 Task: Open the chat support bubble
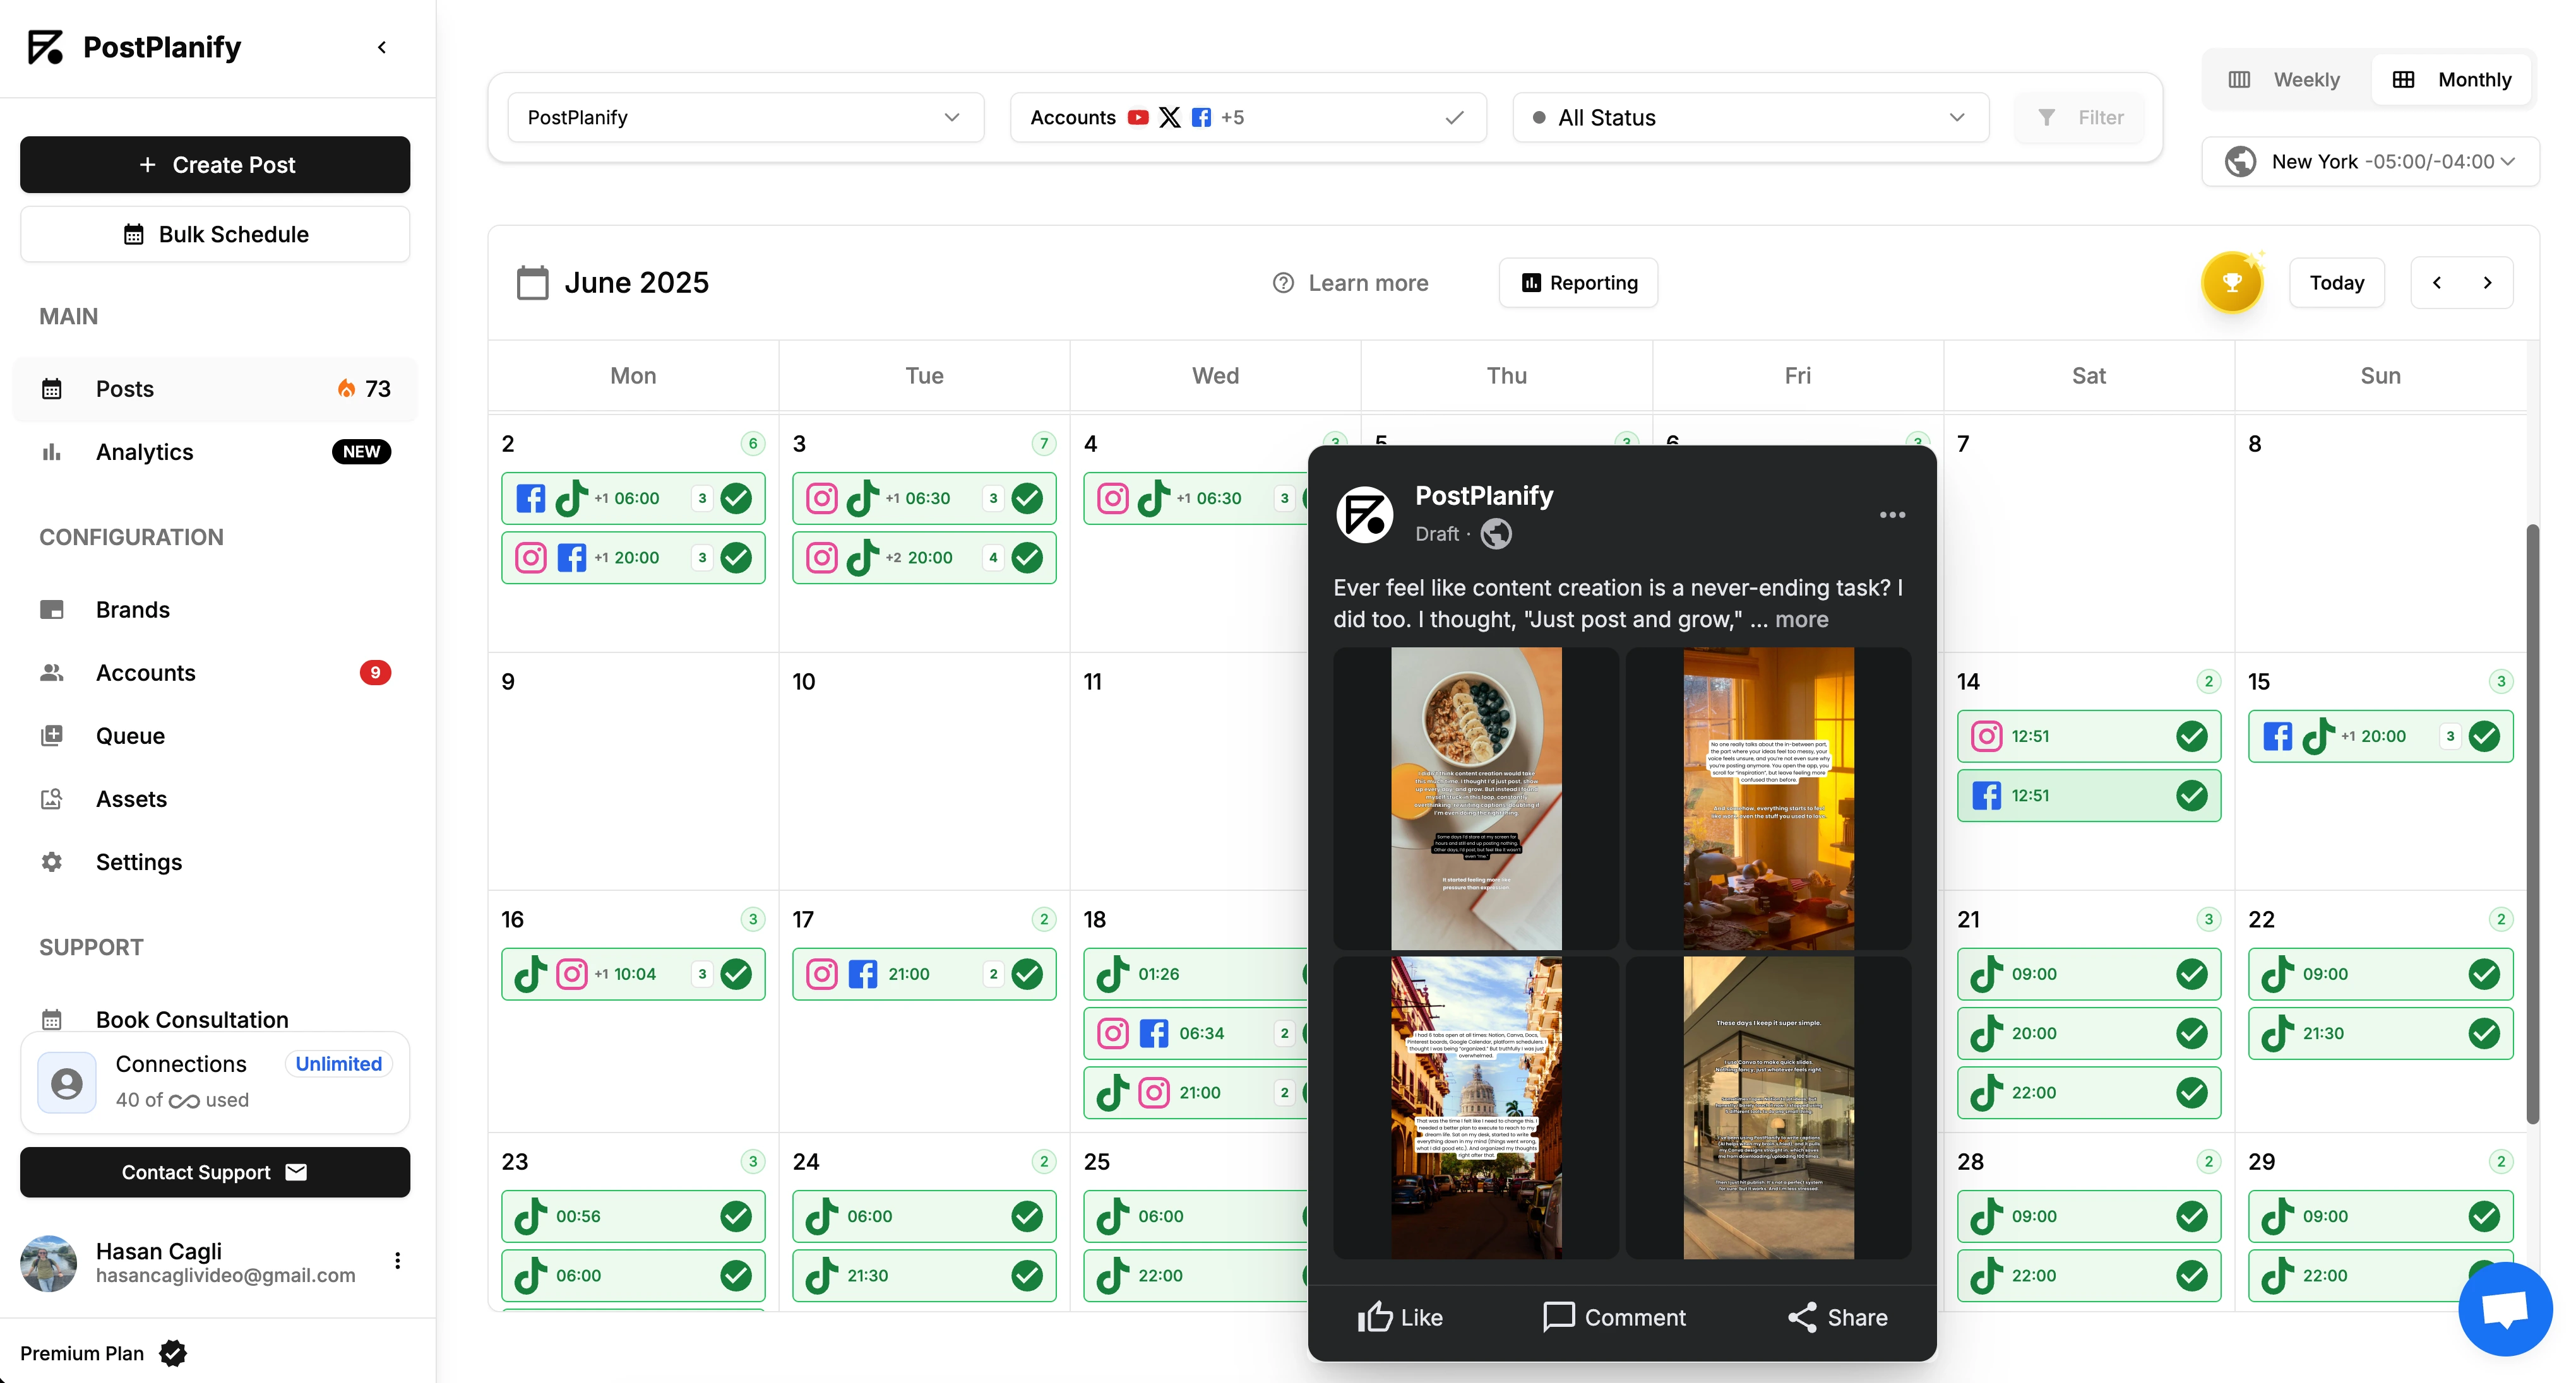[x=2505, y=1308]
